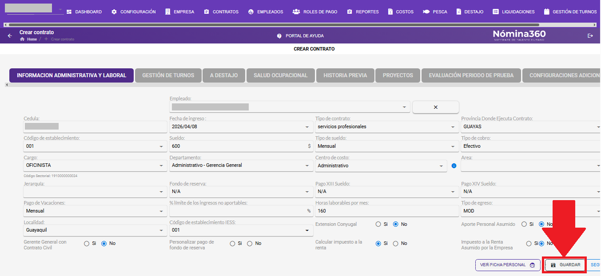601x276 pixels.
Task: Select Si for Calcular impuesto a la renta
Action: pos(378,243)
